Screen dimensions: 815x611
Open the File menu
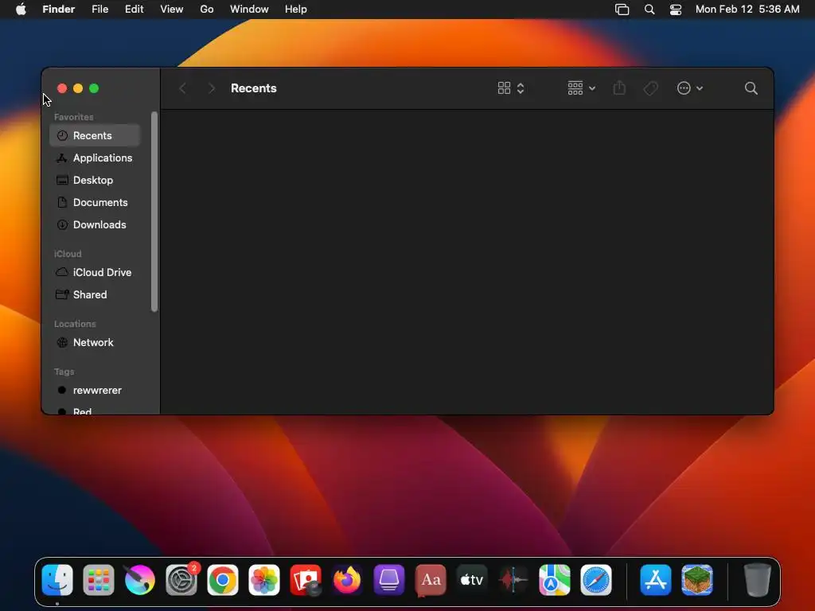pyautogui.click(x=99, y=10)
